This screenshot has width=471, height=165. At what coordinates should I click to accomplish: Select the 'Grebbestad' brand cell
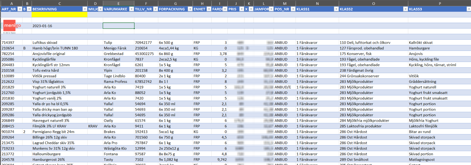tap(119, 54)
